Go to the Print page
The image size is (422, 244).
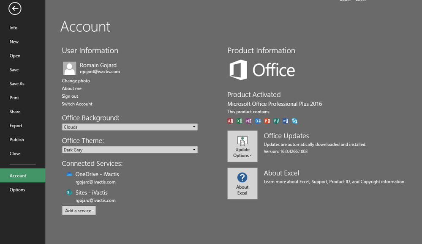14,98
